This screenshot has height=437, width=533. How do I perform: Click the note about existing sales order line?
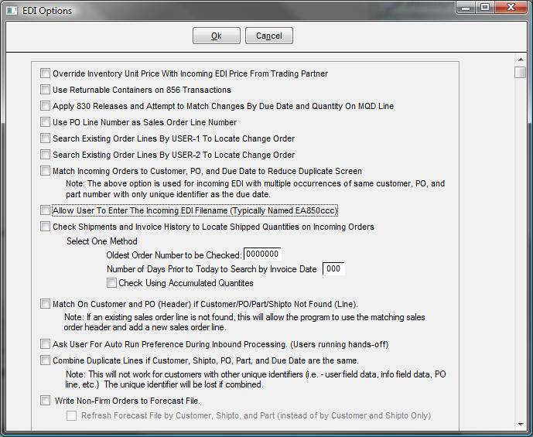244,323
